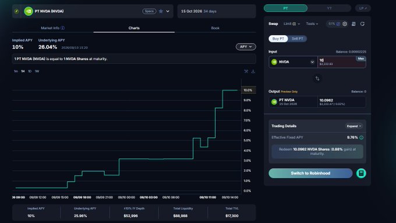Screen dimensions: 396x223
Task: Select the Buy PT option
Action: point(278,38)
